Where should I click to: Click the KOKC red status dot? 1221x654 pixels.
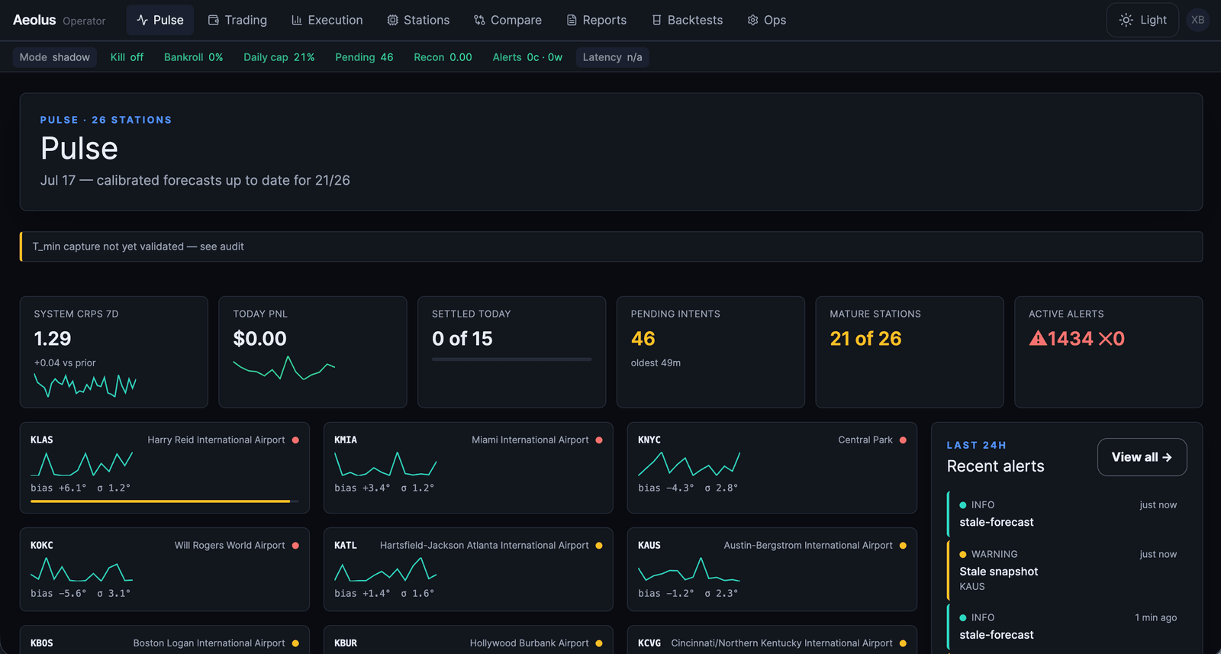[295, 546]
